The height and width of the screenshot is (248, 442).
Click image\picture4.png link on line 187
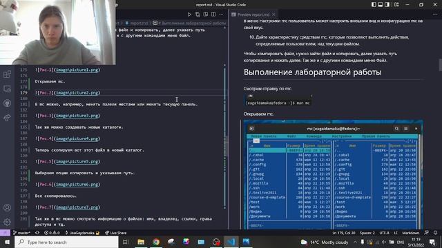pos(77,138)
